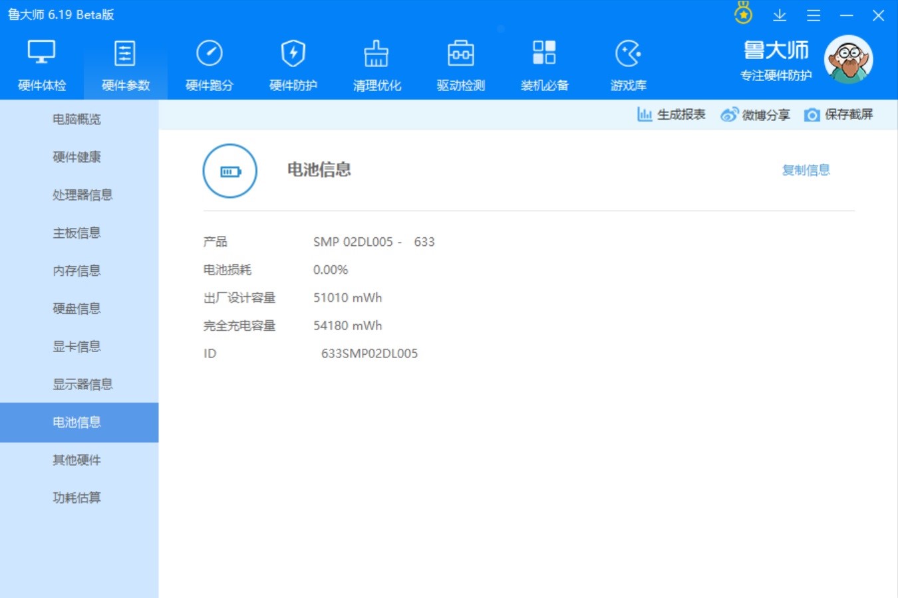Screen dimensions: 898x598
Task: Click the 鲁大师 6.19 Beta版 title text
Action: (61, 15)
